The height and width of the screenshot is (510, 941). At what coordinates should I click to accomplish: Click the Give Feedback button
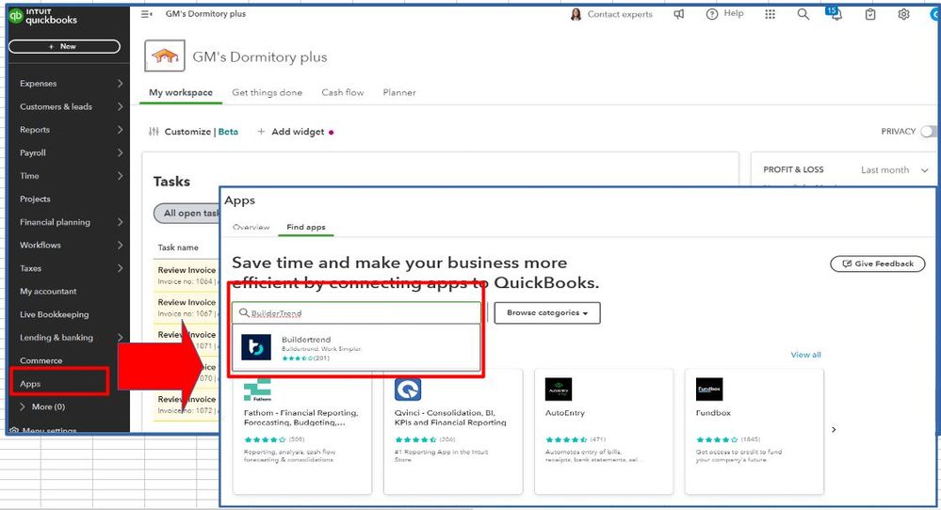tap(877, 263)
